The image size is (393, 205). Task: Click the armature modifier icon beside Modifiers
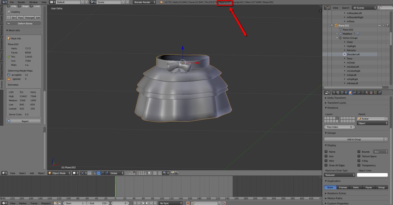click(358, 34)
